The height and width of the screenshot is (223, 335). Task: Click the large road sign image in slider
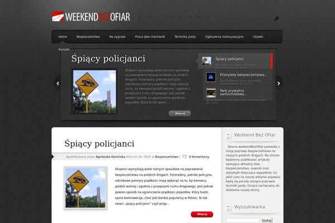[x=95, y=92]
